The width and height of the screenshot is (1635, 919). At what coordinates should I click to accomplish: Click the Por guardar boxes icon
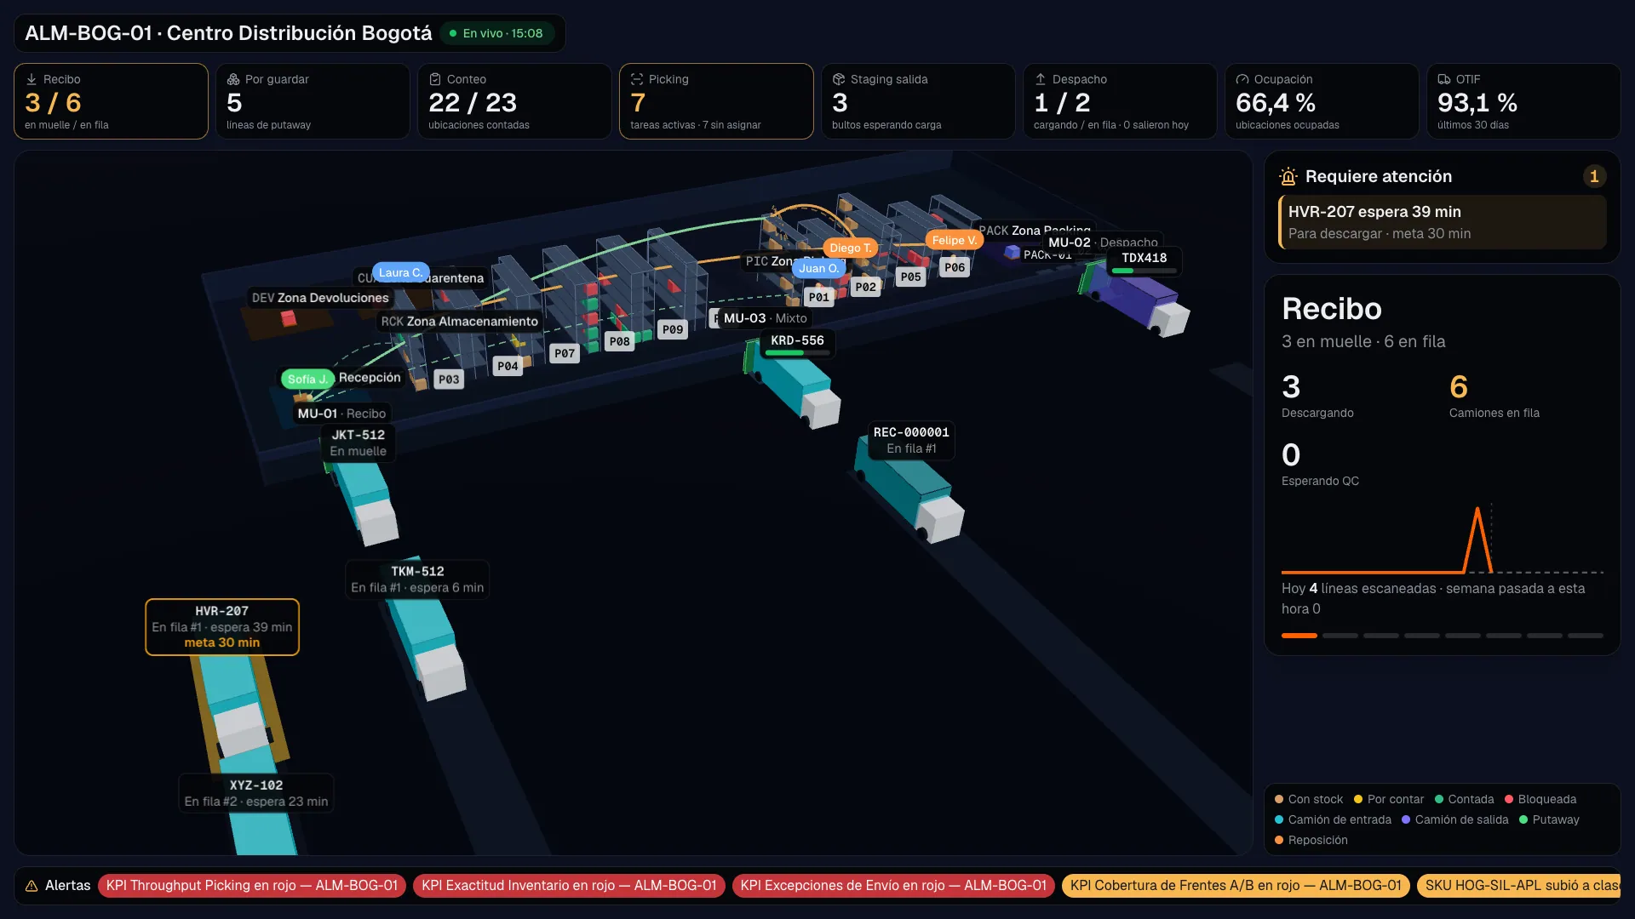click(233, 79)
